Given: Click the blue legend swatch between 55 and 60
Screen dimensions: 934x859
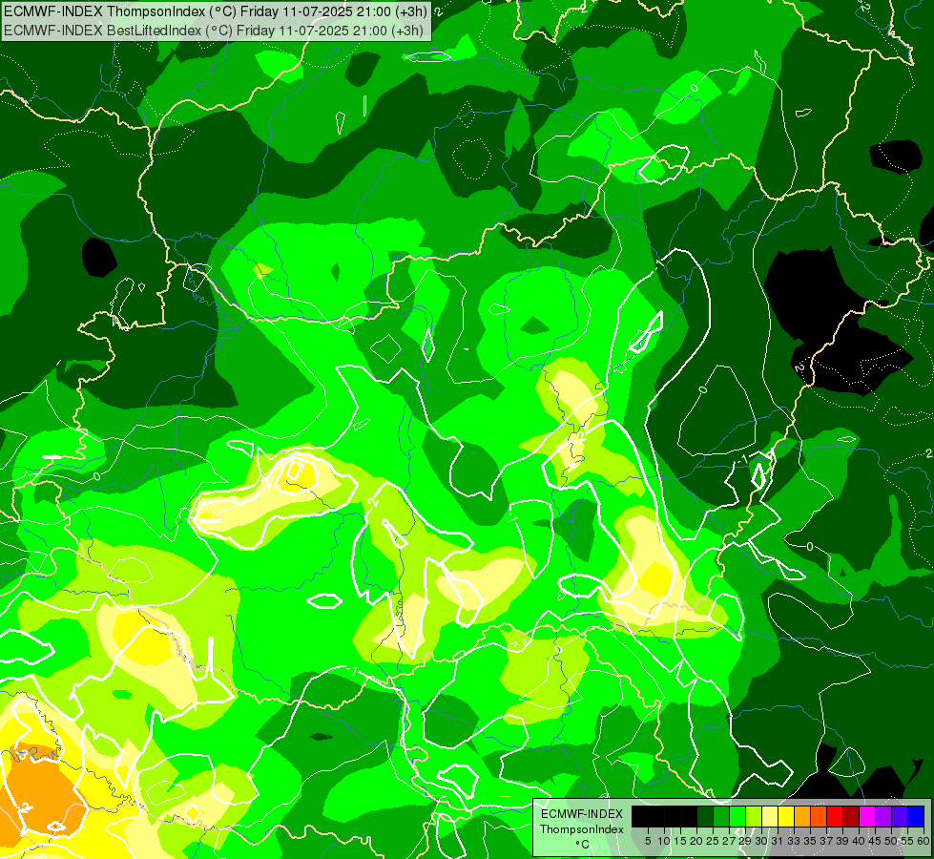Looking at the screenshot, I should pos(916,816).
